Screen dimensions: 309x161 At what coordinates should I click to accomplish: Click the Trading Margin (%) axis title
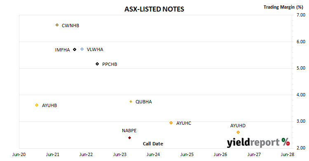pos(283,7)
